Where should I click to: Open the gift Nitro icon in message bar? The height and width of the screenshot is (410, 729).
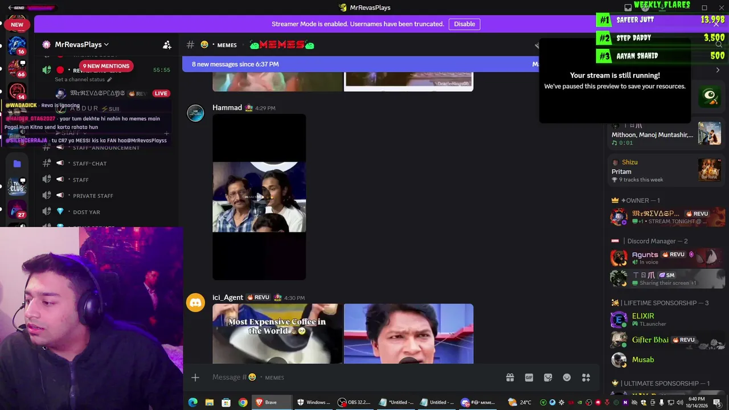510,378
